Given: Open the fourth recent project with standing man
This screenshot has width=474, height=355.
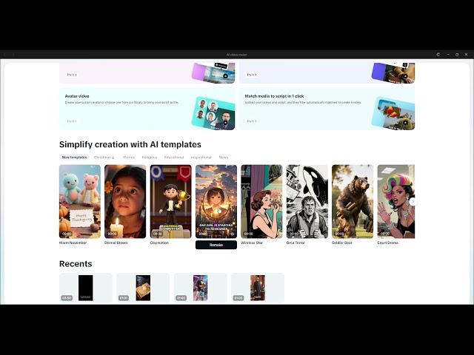Looking at the screenshot, I should pos(258,288).
